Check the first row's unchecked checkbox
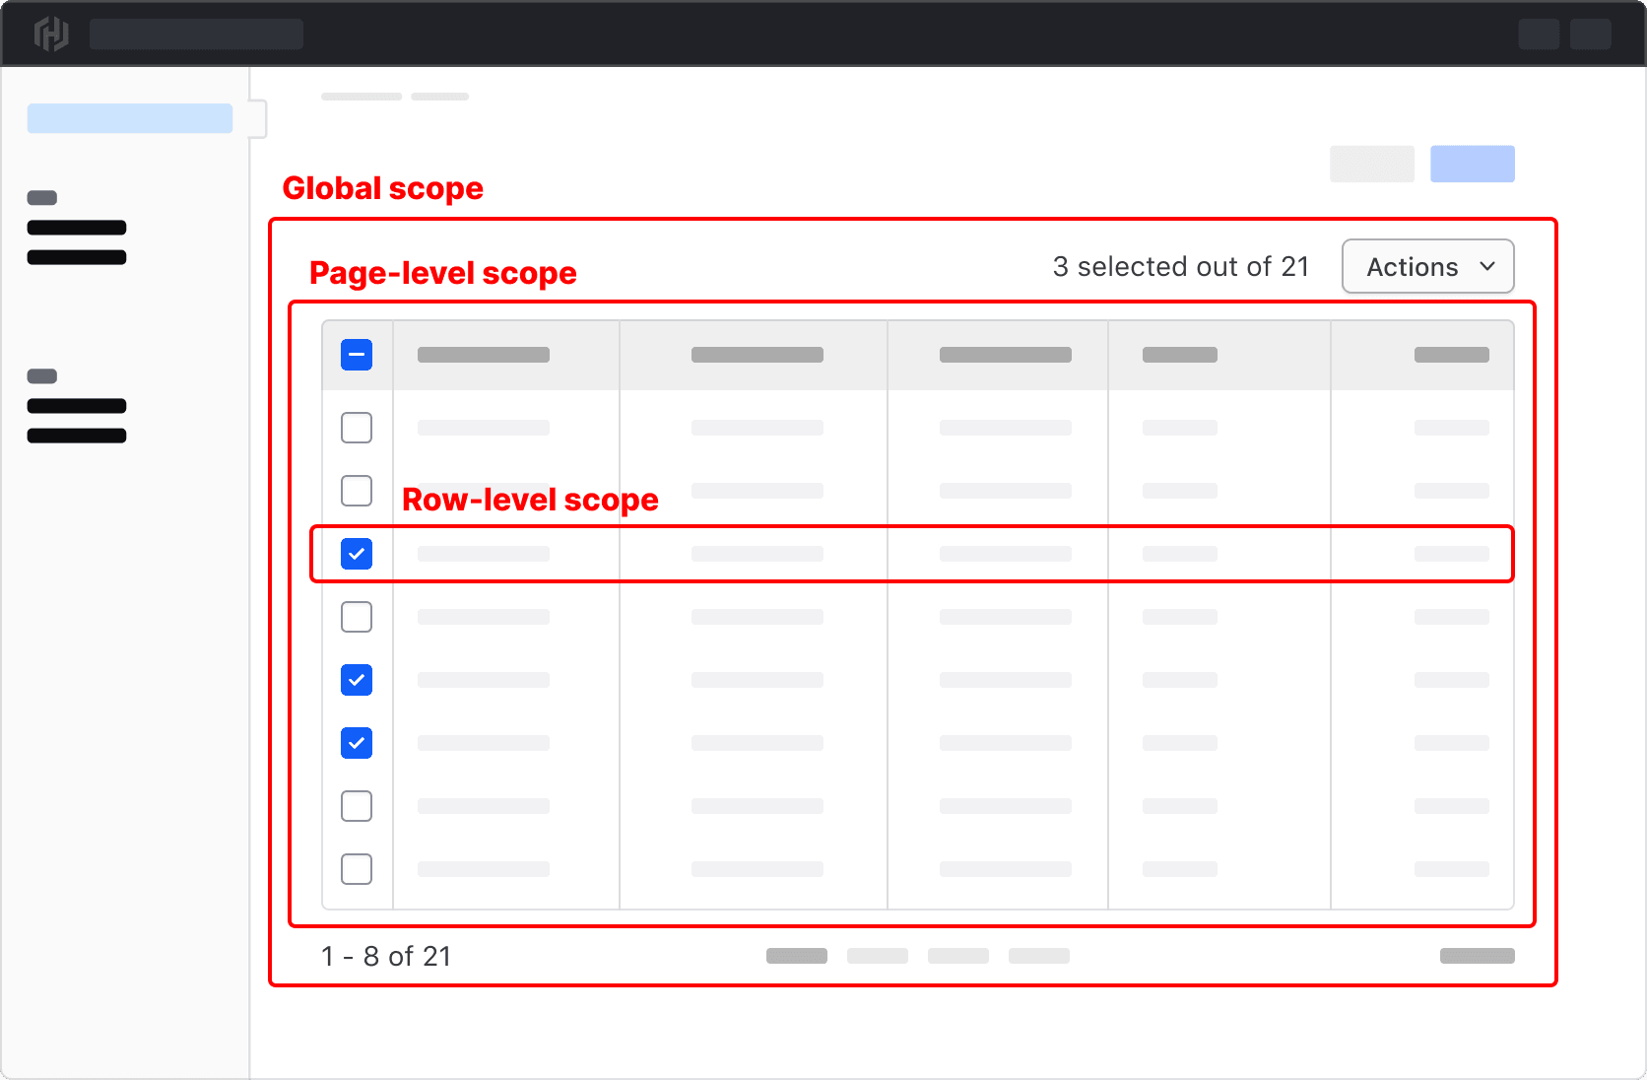This screenshot has width=1647, height=1080. point(357,428)
